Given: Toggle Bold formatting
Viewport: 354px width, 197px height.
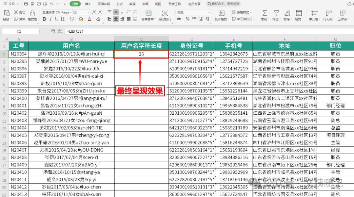Looking at the screenshot, I should (44, 19).
